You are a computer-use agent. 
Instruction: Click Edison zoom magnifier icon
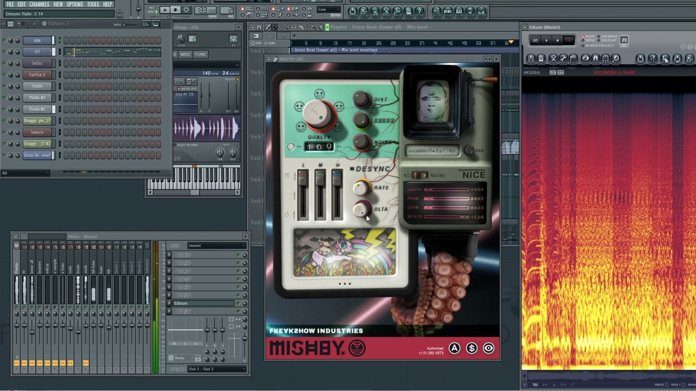click(x=616, y=59)
